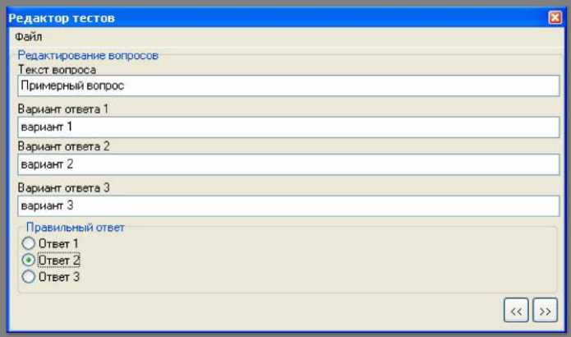Click the Ответ 3 label text

click(x=58, y=277)
